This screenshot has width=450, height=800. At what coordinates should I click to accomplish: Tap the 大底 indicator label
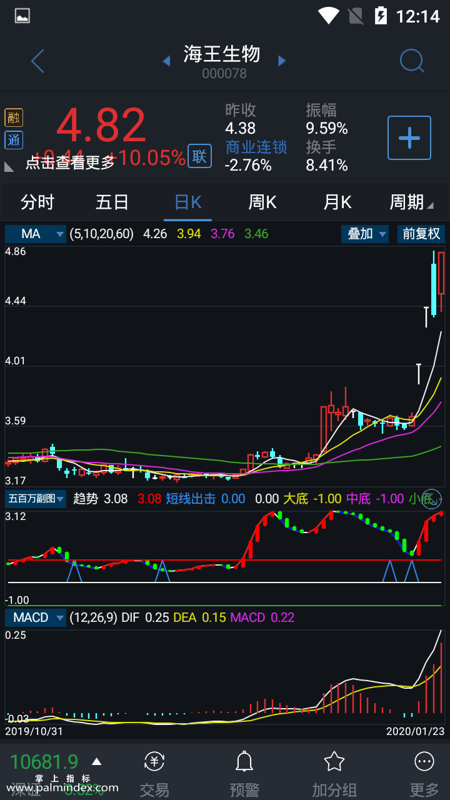click(x=296, y=499)
